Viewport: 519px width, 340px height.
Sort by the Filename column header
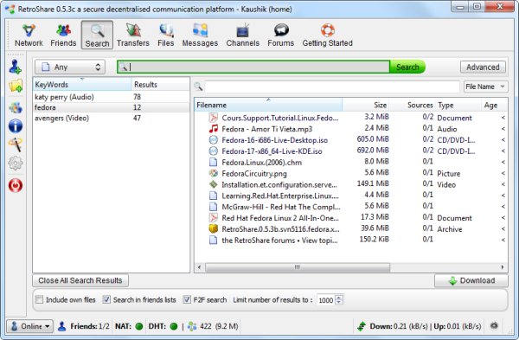point(268,105)
